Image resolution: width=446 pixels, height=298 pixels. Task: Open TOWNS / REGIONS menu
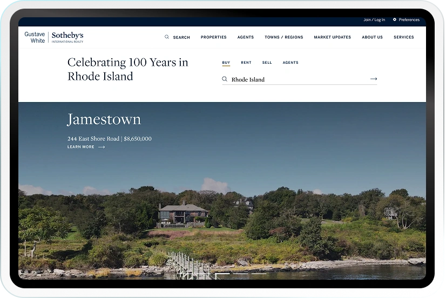tap(284, 37)
